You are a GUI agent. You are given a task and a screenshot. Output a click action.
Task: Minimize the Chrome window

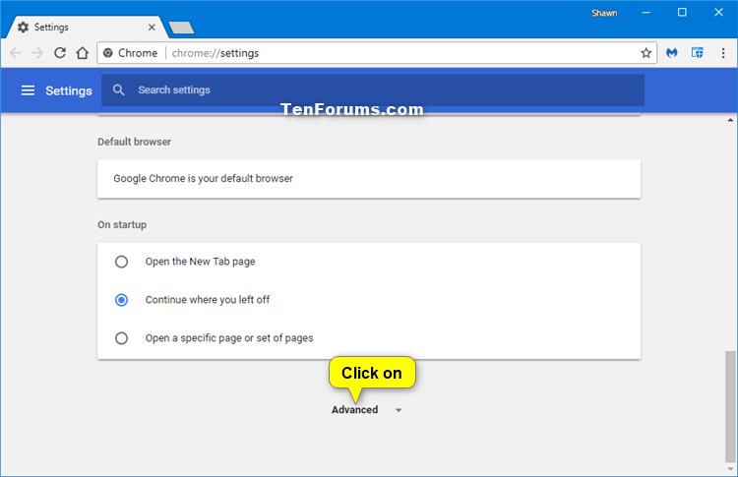[x=646, y=13]
